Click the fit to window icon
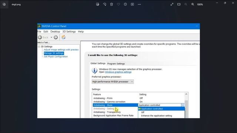Image resolution: width=237 pixels, height=133 pixels. coord(179,4)
